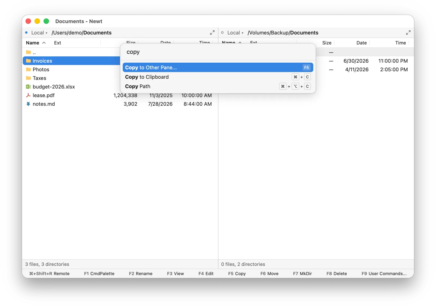
Task: Click the right pane Size column header
Action: tap(327, 43)
